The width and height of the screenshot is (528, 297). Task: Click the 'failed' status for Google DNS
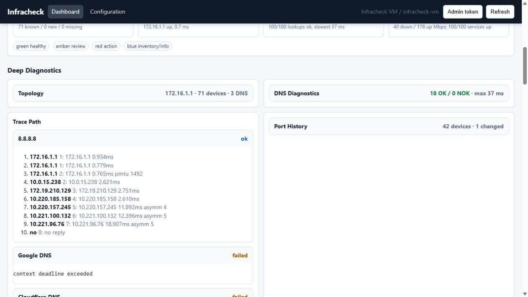(240, 255)
